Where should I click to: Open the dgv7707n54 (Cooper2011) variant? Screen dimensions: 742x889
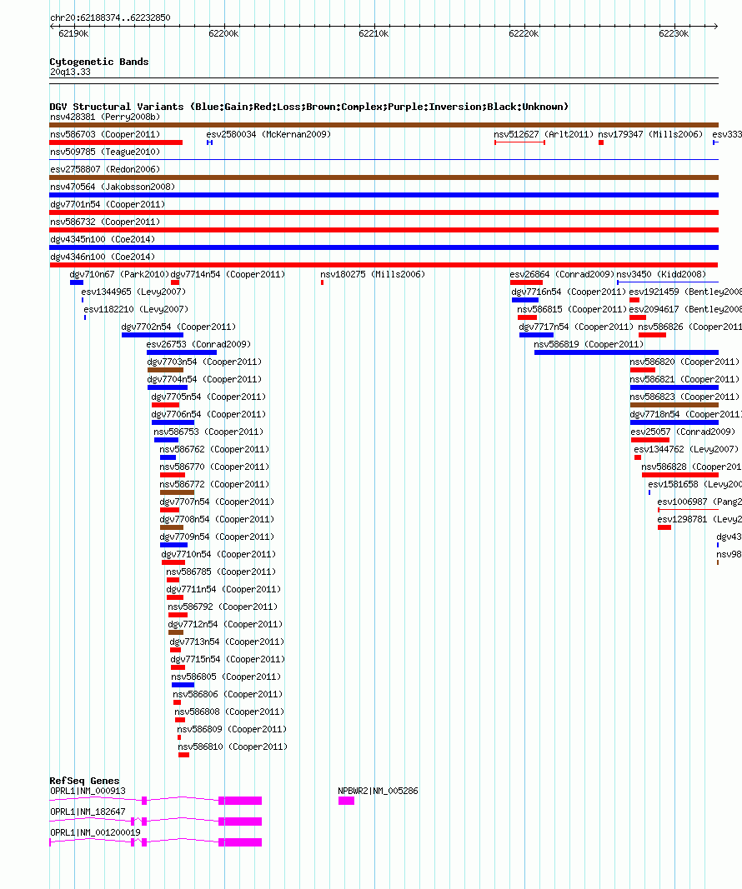217,502
